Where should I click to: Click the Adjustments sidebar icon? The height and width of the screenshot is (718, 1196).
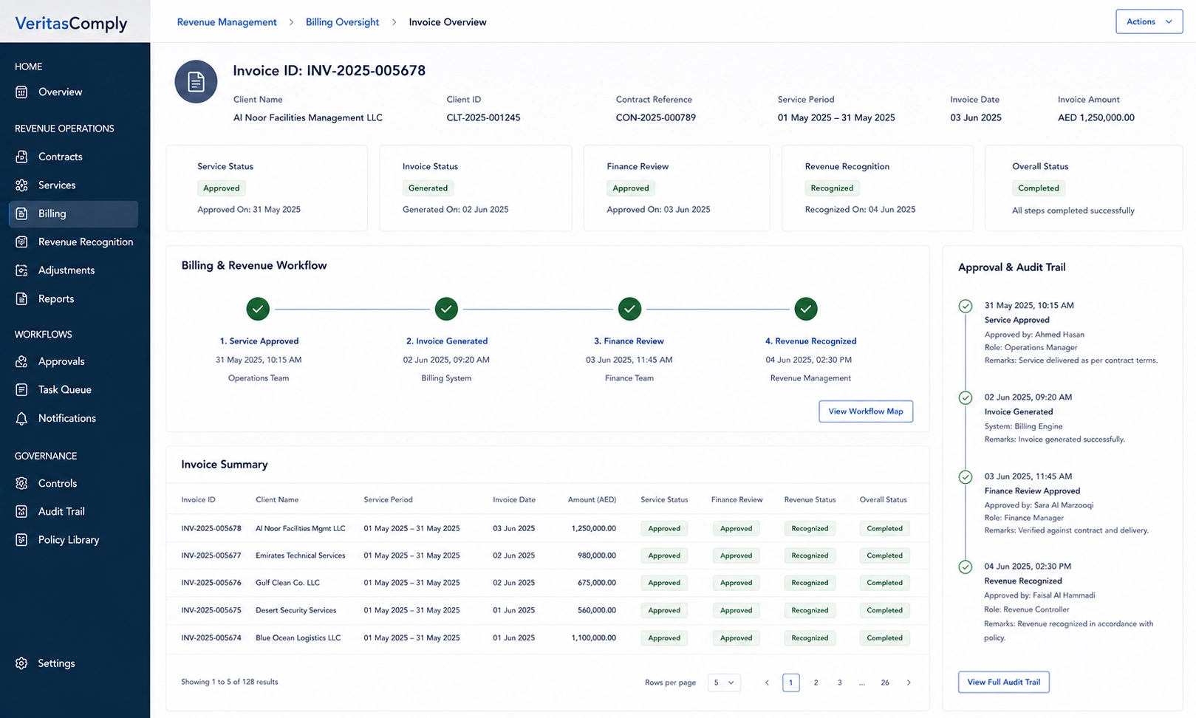[x=21, y=270]
